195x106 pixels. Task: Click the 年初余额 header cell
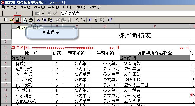pos(105,53)
